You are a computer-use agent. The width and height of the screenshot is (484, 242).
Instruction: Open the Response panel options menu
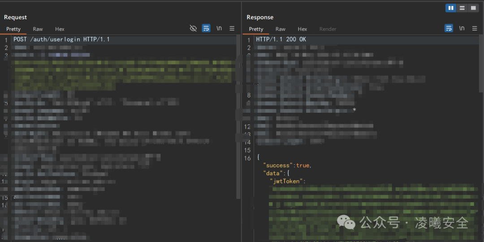[475, 28]
